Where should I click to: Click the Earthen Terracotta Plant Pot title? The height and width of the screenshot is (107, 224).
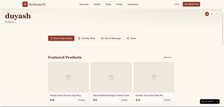[149, 95]
